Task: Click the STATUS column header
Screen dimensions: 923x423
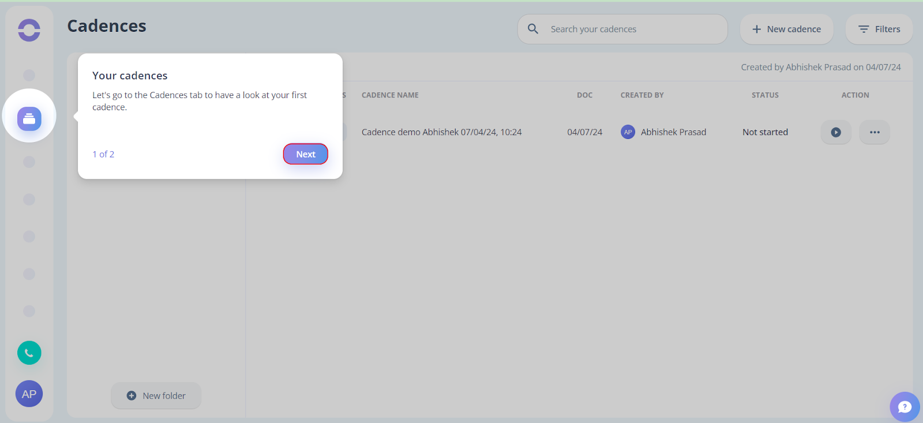Action: pyautogui.click(x=765, y=95)
